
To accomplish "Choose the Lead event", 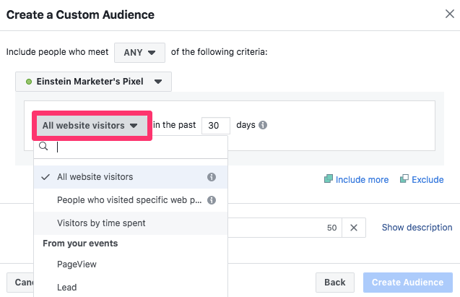I will (131, 287).
